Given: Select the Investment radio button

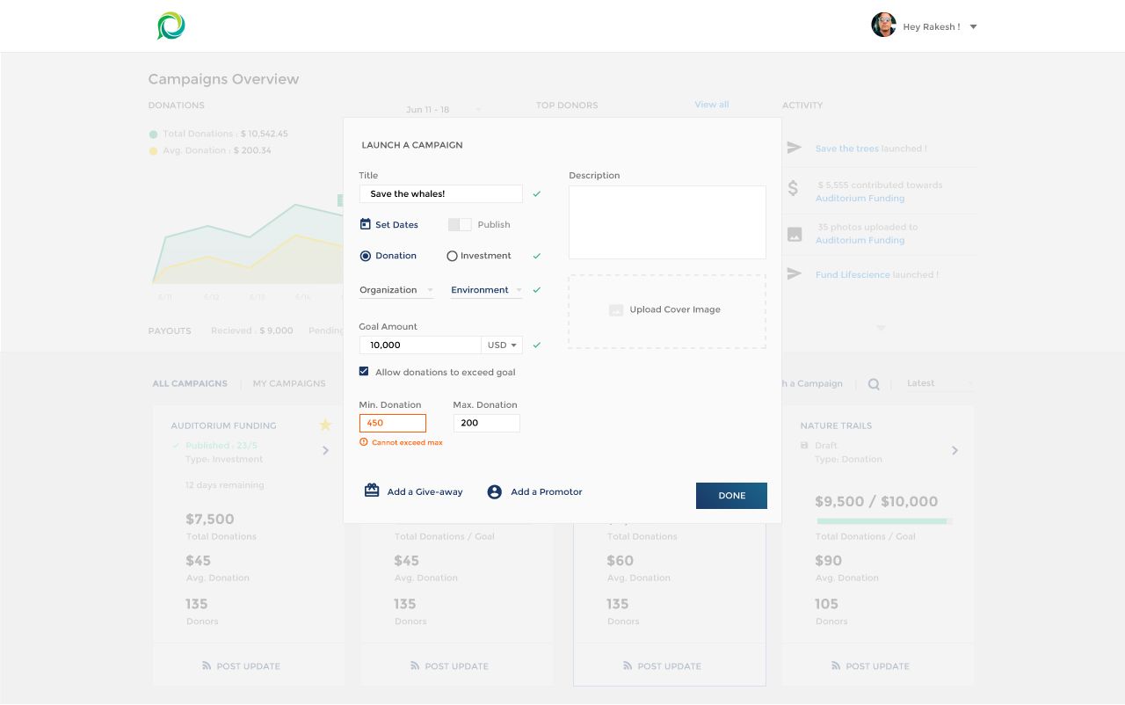Looking at the screenshot, I should click(453, 256).
